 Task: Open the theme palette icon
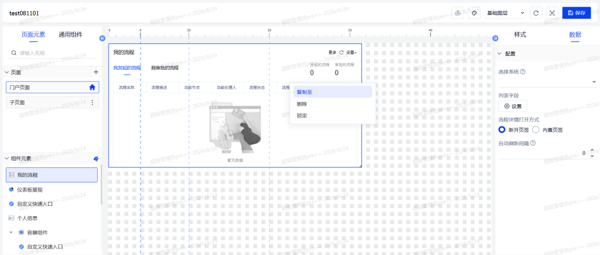(474, 13)
